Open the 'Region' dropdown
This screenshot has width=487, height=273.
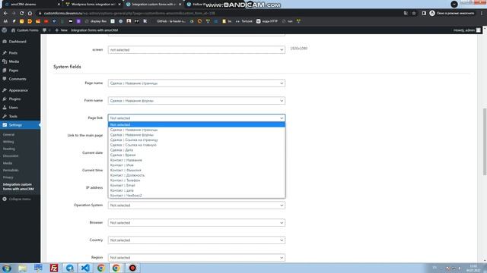(196, 258)
